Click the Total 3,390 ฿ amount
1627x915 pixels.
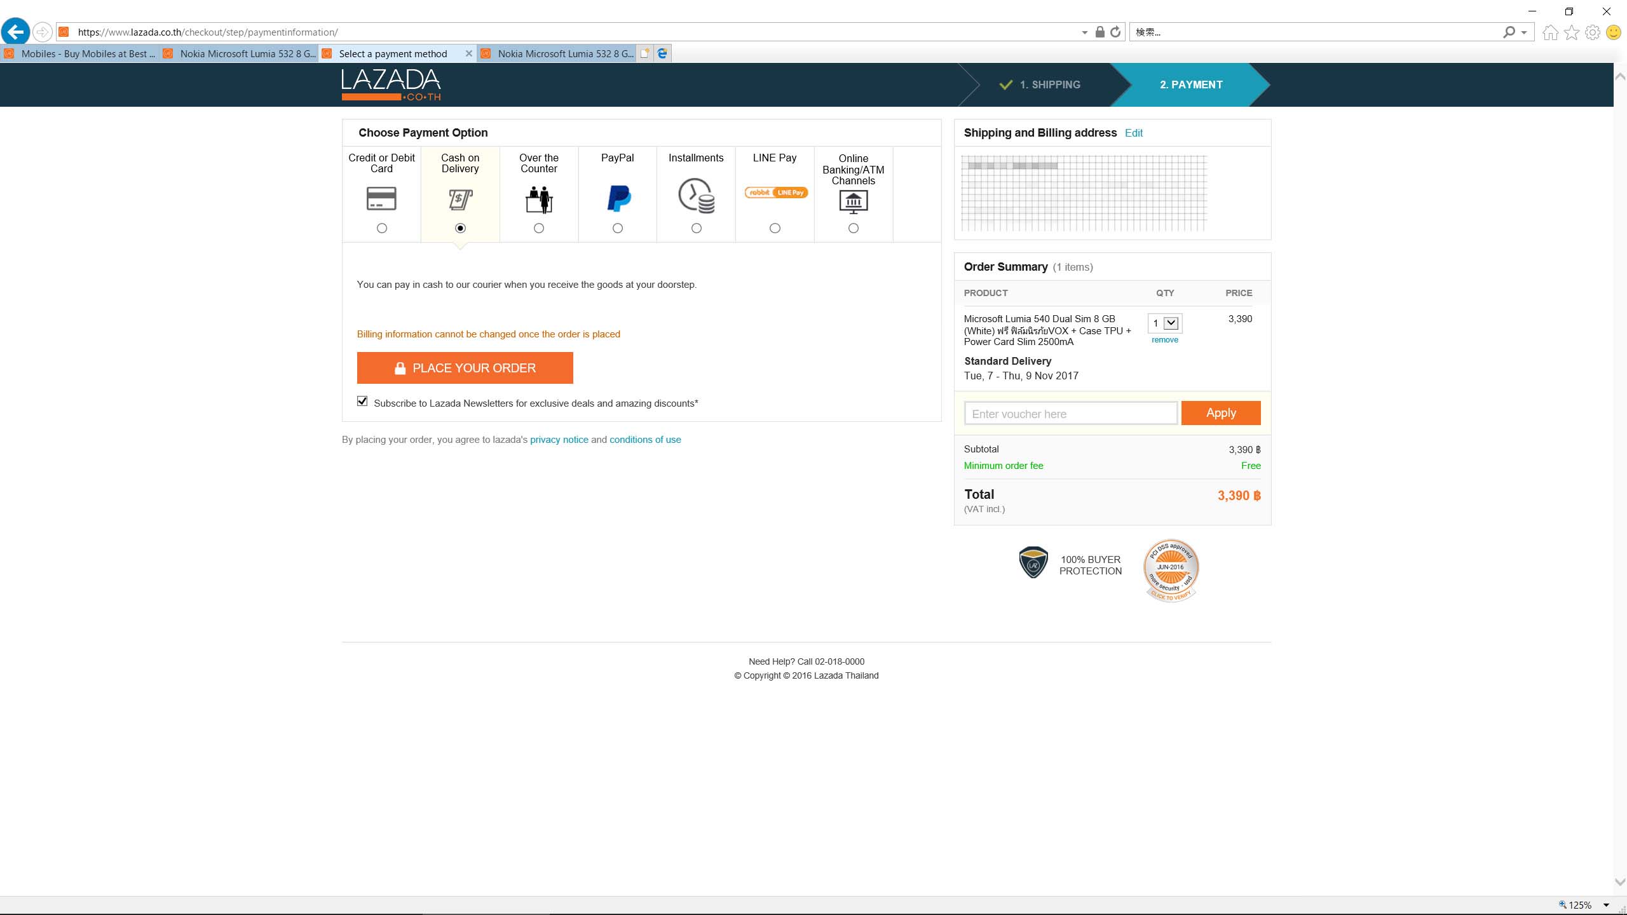pos(1239,496)
